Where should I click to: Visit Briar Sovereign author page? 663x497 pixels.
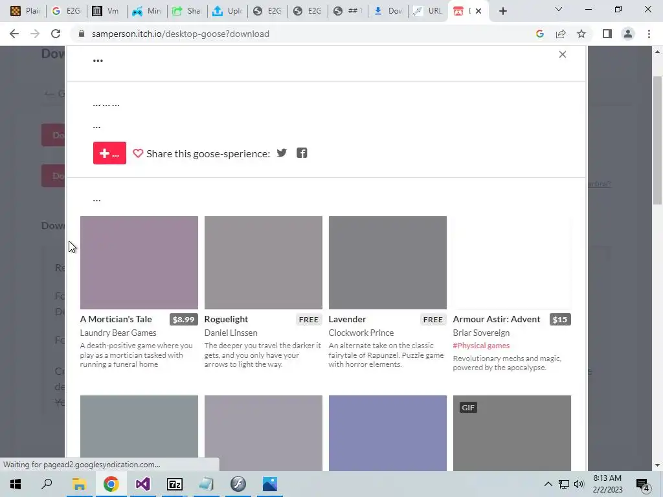pyautogui.click(x=481, y=333)
